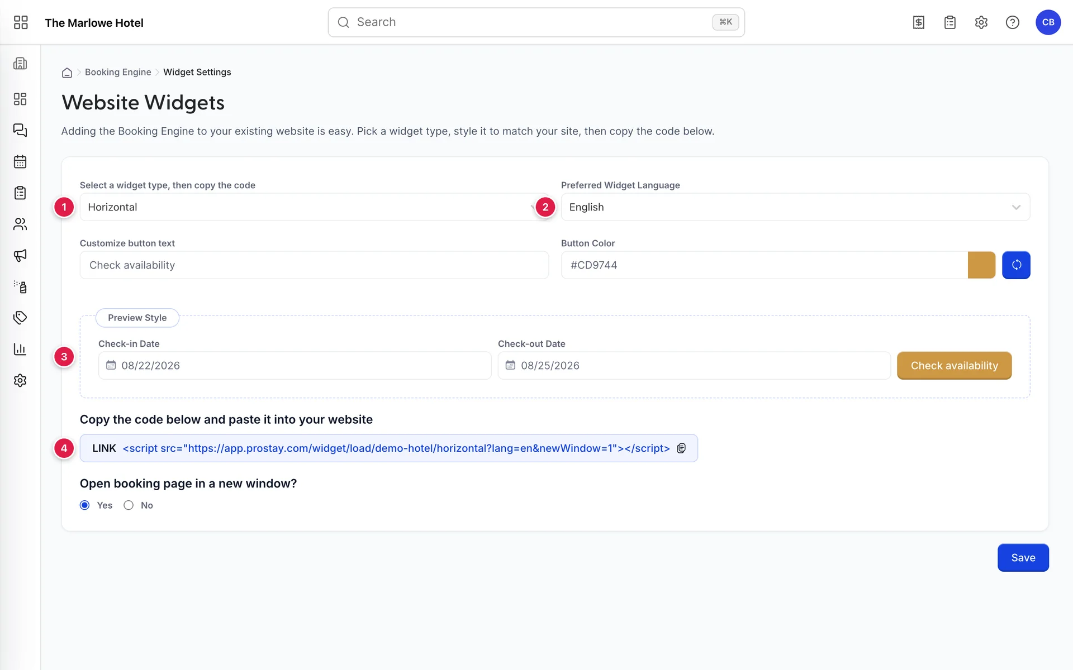
Task: Open settings gear in top header
Action: (x=981, y=22)
